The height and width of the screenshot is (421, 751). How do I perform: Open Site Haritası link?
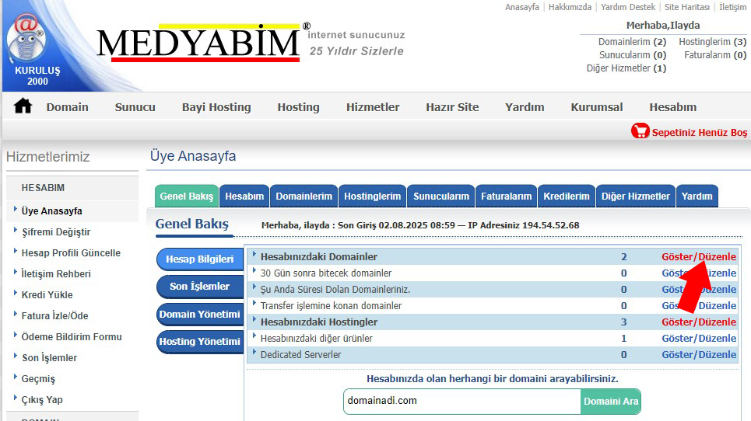(687, 7)
